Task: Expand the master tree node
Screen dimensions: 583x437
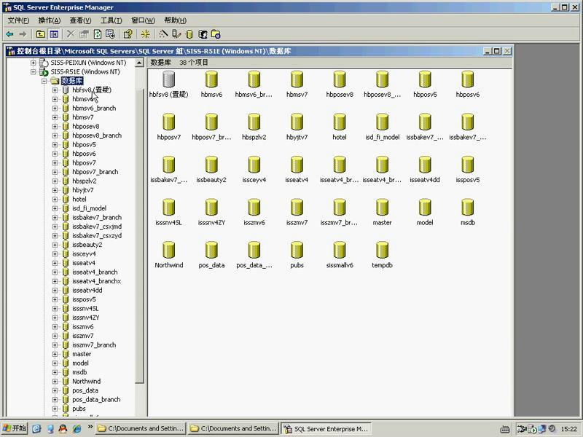Action: [x=55, y=354]
